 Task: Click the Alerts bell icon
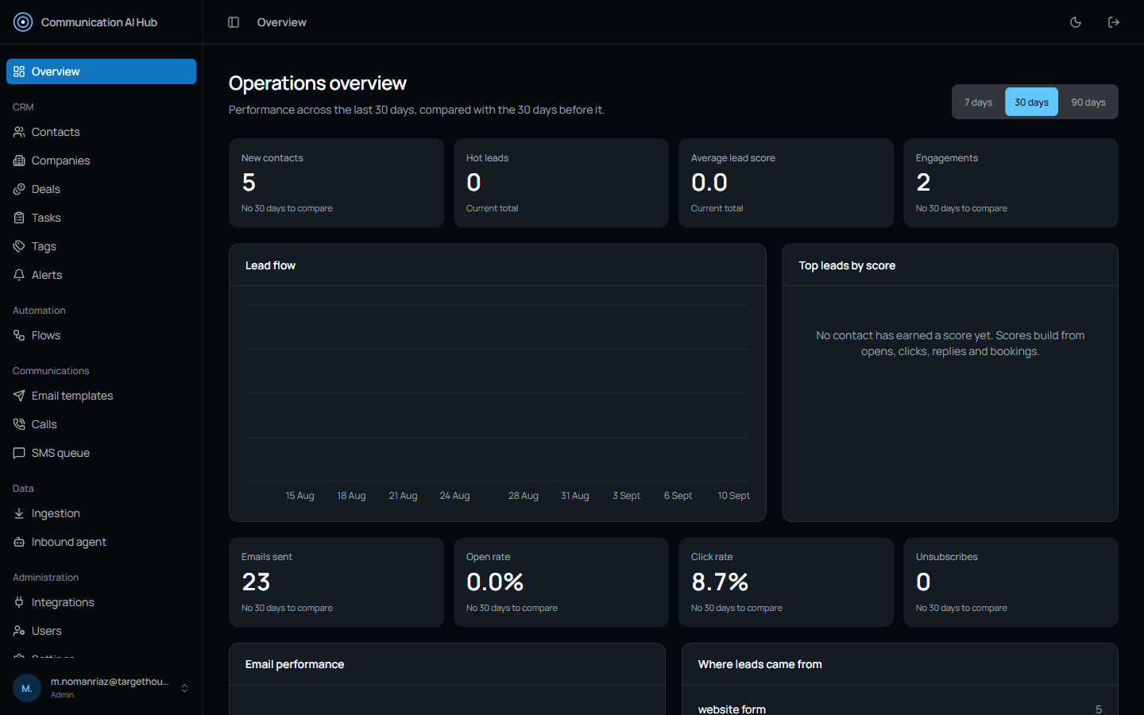[19, 275]
